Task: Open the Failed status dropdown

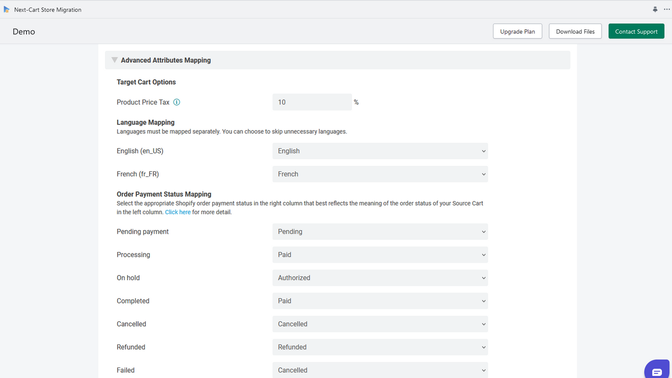Action: (x=380, y=370)
